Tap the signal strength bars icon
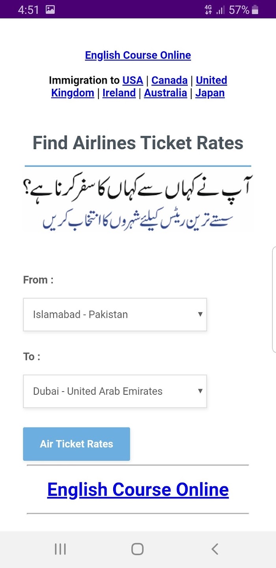 pyautogui.click(x=220, y=9)
